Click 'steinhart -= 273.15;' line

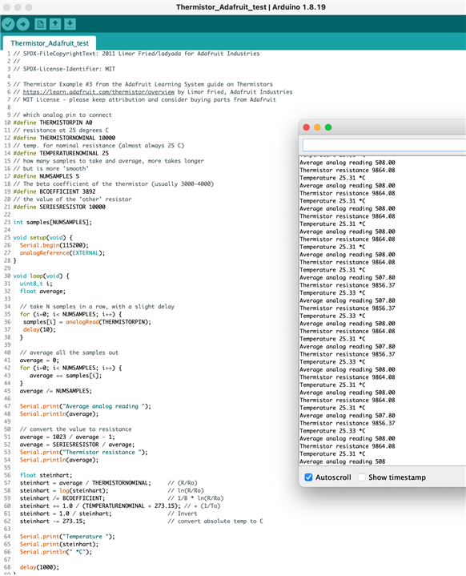coord(53,522)
